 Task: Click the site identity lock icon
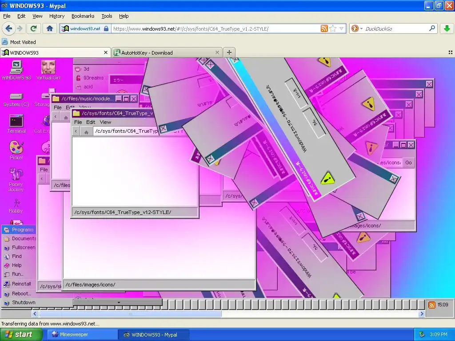click(x=106, y=28)
